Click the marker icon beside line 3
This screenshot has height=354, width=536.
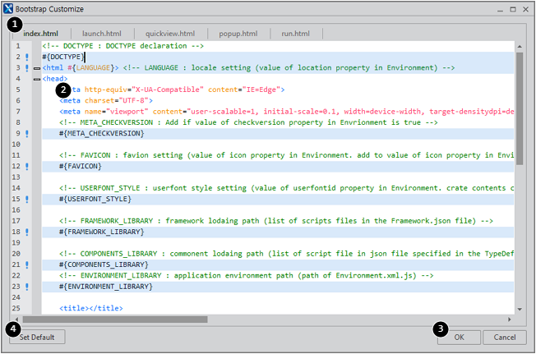[27, 67]
